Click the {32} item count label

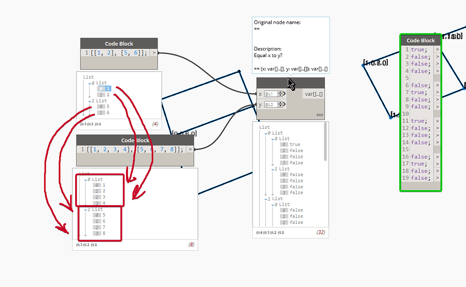point(320,232)
